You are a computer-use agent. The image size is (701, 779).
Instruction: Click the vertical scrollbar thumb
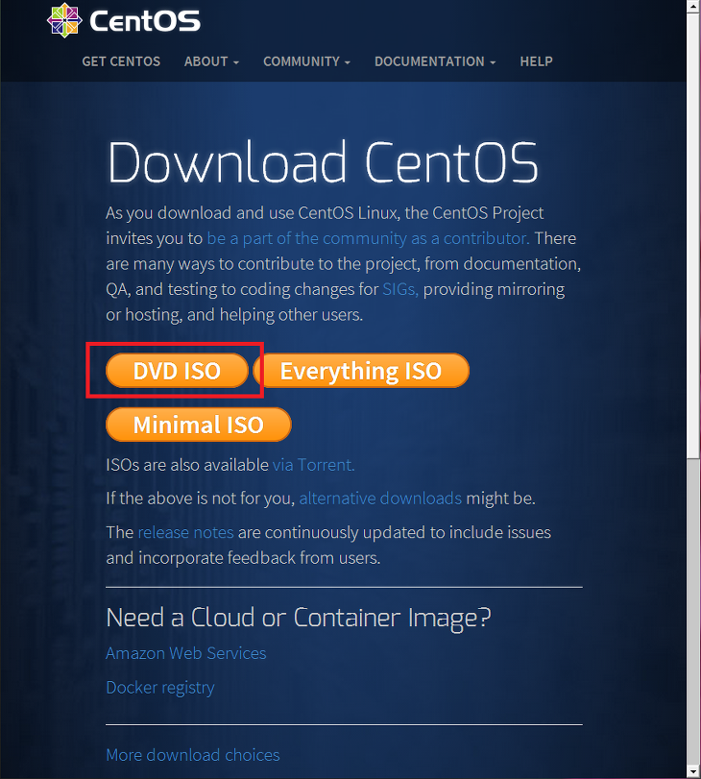pos(693,236)
